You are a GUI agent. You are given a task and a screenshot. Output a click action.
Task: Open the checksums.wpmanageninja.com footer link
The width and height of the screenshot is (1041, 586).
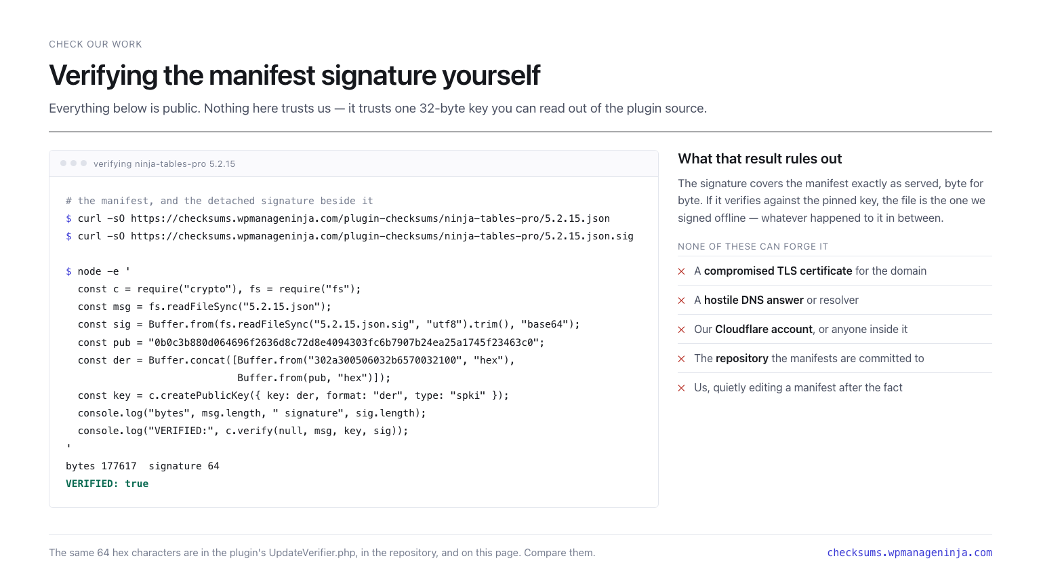[910, 553]
